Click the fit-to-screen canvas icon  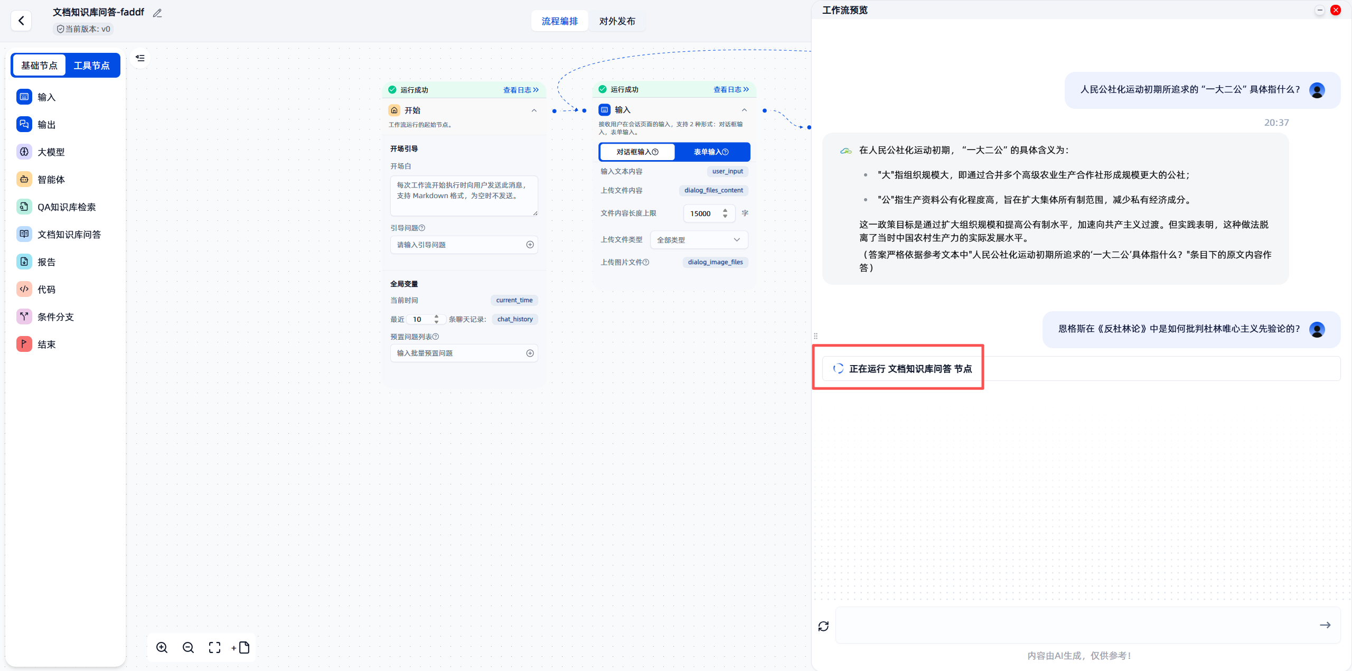(x=214, y=647)
